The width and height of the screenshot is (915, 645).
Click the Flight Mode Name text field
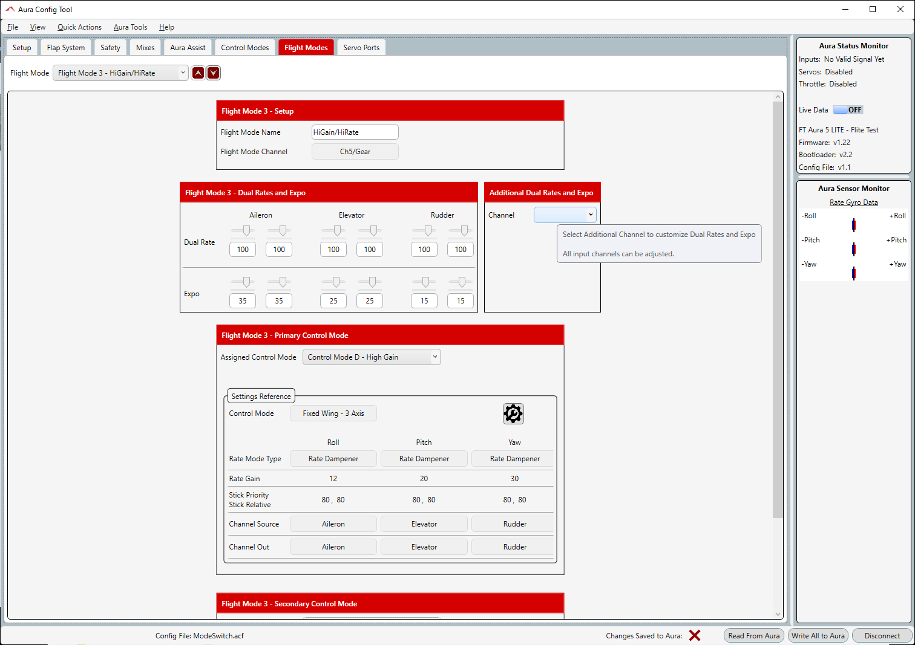(355, 132)
